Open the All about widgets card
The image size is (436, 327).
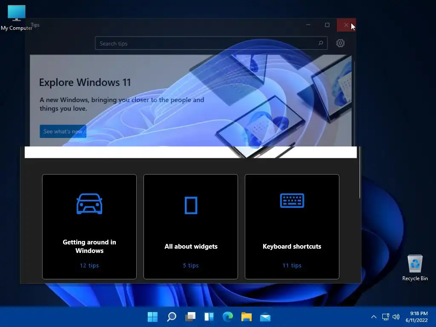[x=191, y=227]
